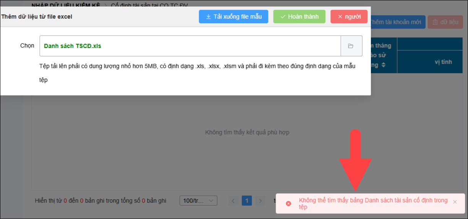The image size is (468, 219).
Task: Click the red error icon in the toast
Action: point(289,203)
